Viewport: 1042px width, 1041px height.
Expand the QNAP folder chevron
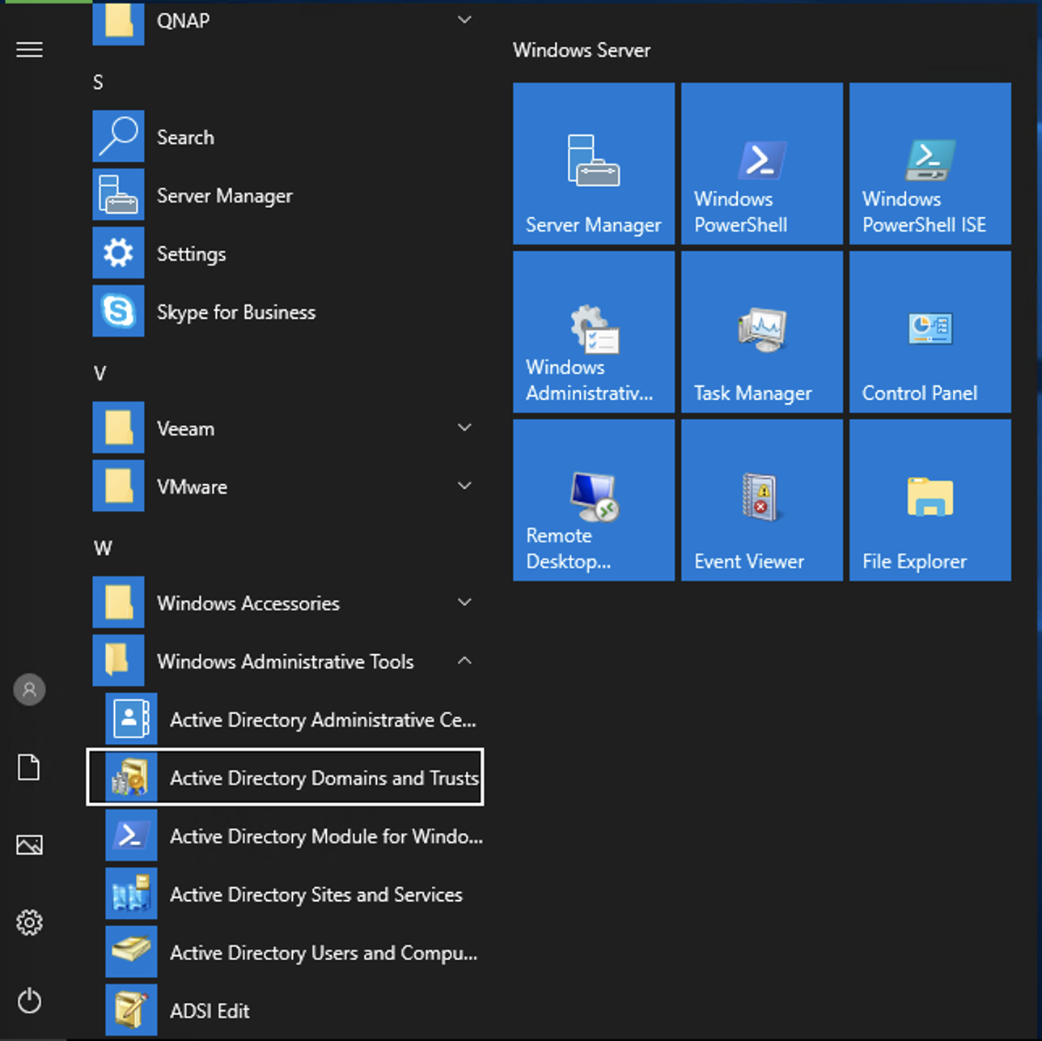coord(464,19)
